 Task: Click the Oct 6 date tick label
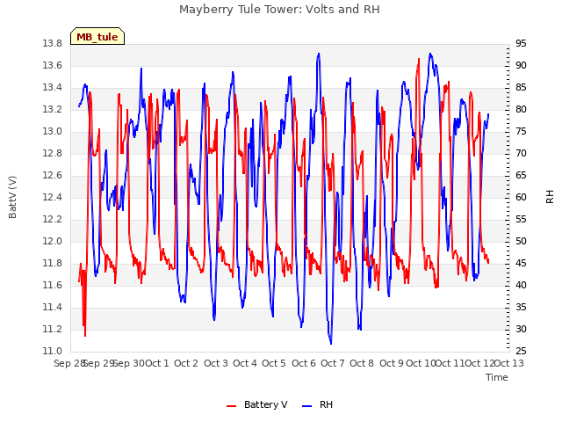pos(304,363)
